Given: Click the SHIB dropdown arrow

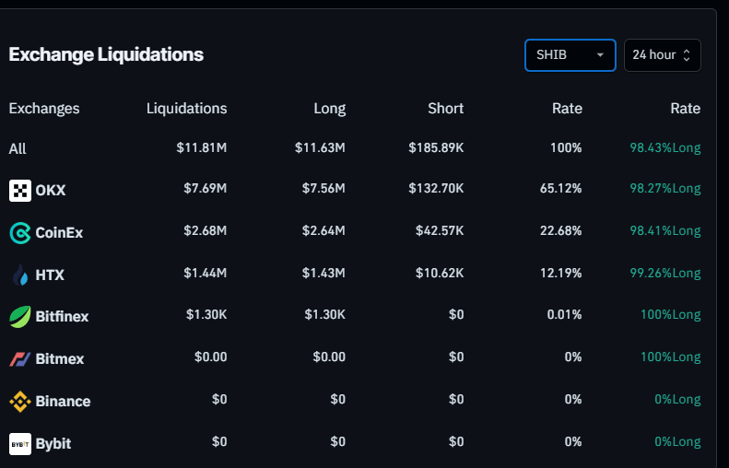Looking at the screenshot, I should pyautogui.click(x=601, y=54).
